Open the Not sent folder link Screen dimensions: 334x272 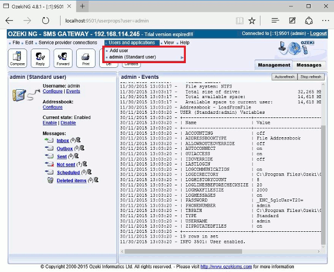pos(66,164)
